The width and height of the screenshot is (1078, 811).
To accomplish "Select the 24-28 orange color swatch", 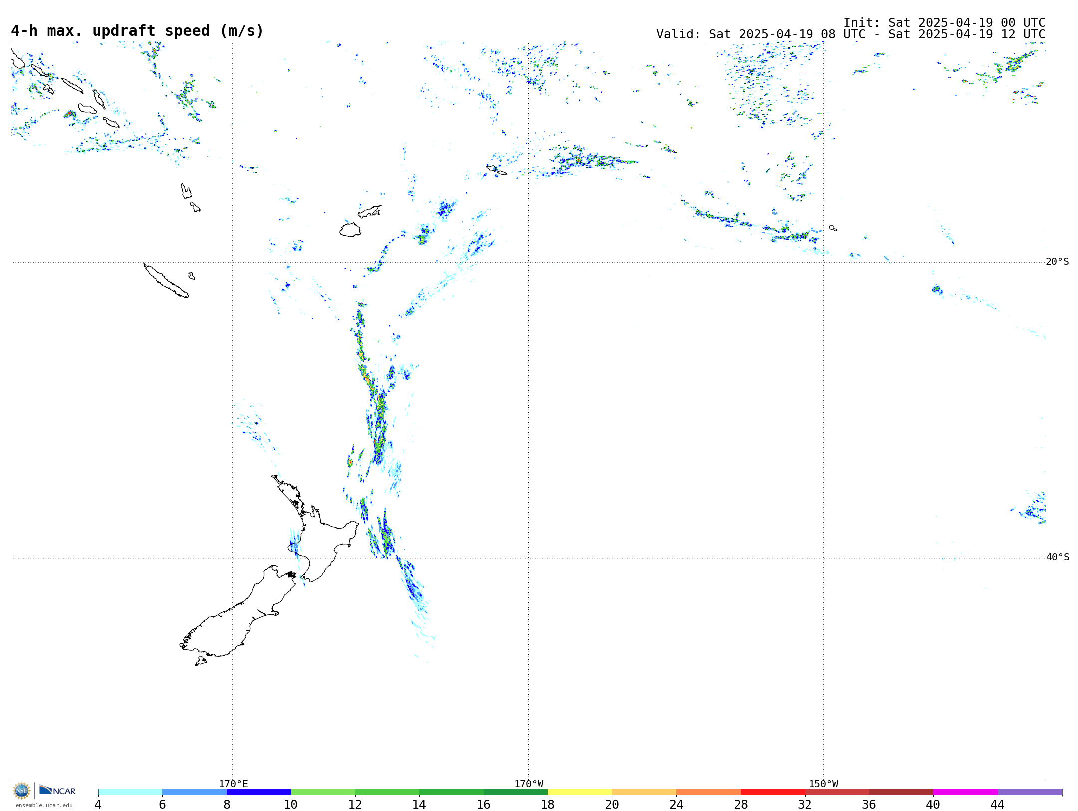I will click(x=709, y=792).
